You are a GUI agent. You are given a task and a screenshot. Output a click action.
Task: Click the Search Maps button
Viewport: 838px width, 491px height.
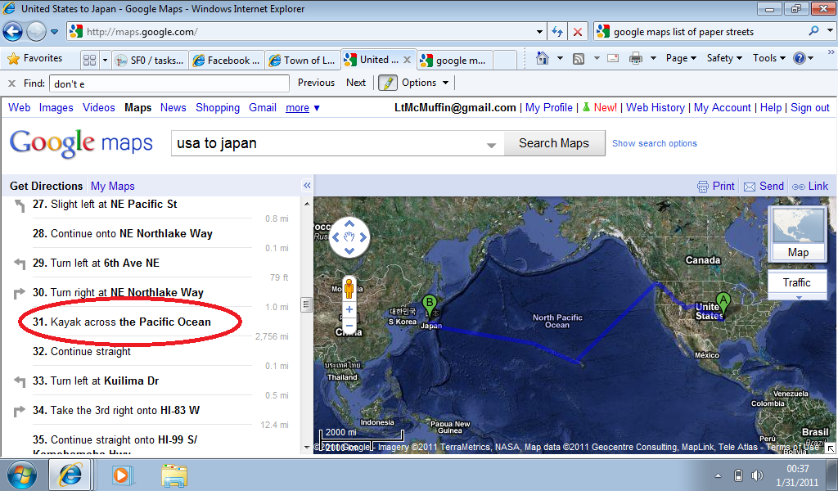553,143
